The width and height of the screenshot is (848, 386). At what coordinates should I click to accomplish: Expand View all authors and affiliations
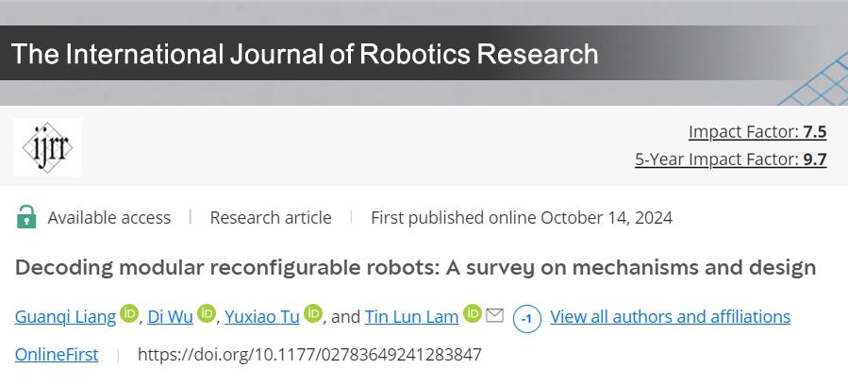(x=670, y=316)
